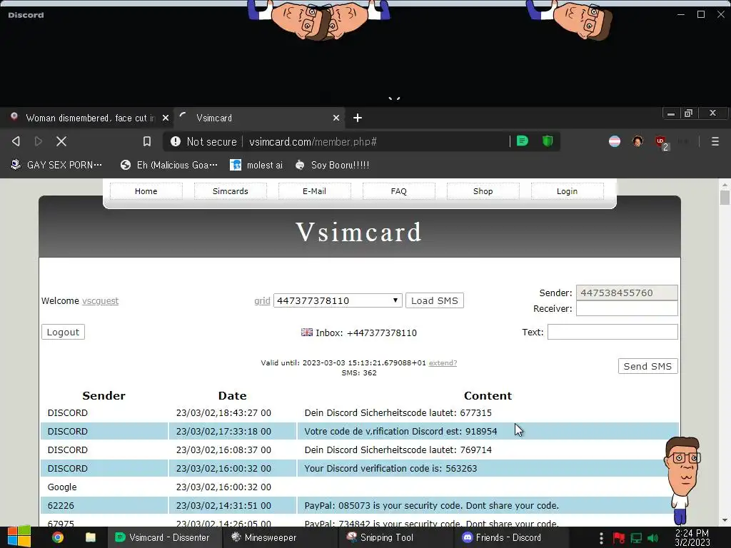Open the tray overflow dots icon
Viewport: 731px width, 548px height.
[601, 538]
